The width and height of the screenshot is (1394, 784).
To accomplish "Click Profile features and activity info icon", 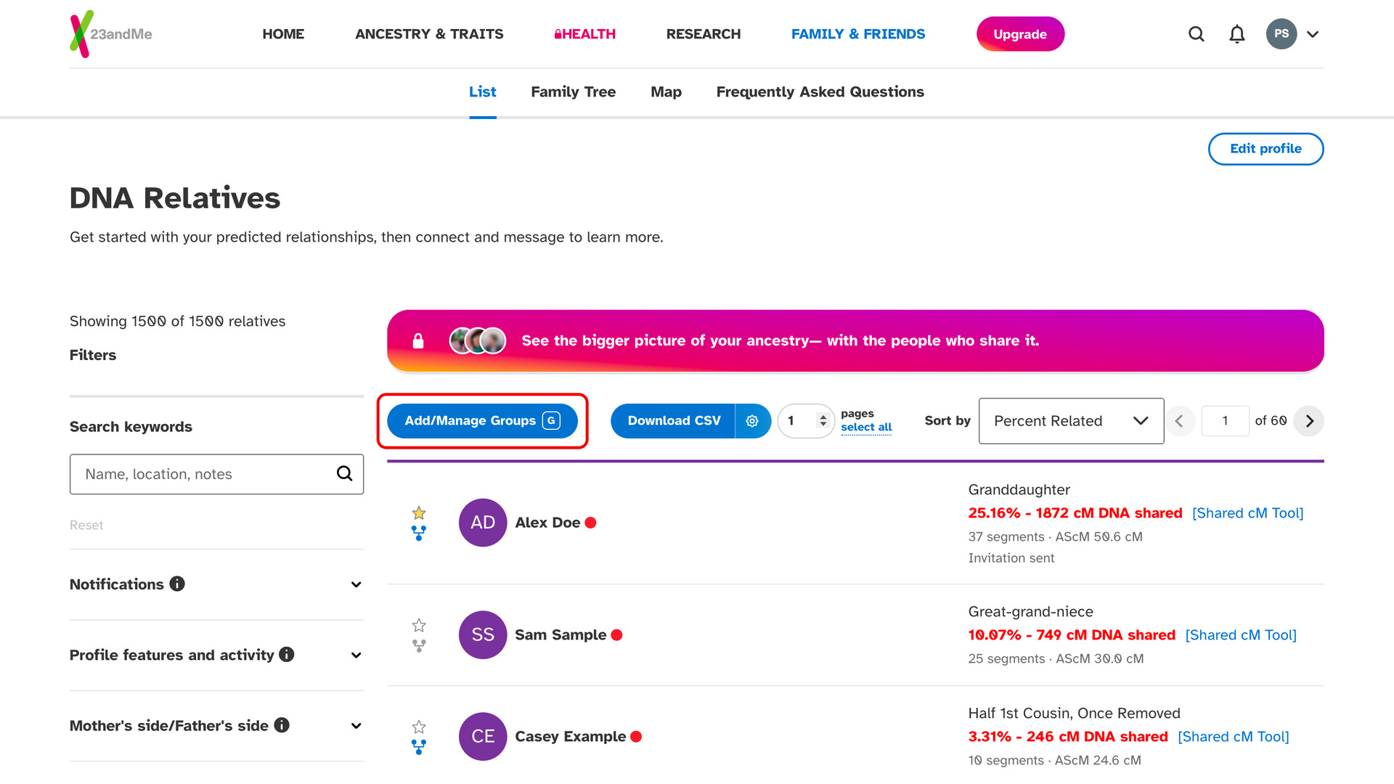I will pos(287,654).
